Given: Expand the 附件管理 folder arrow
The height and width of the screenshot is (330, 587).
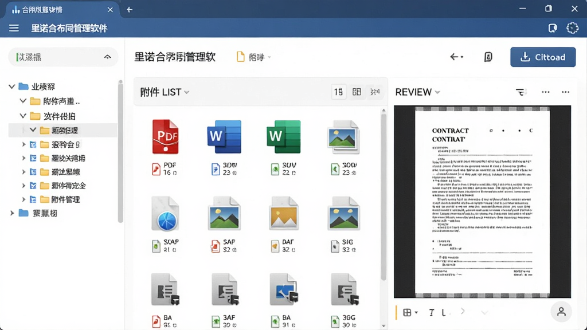Looking at the screenshot, I should [24, 199].
